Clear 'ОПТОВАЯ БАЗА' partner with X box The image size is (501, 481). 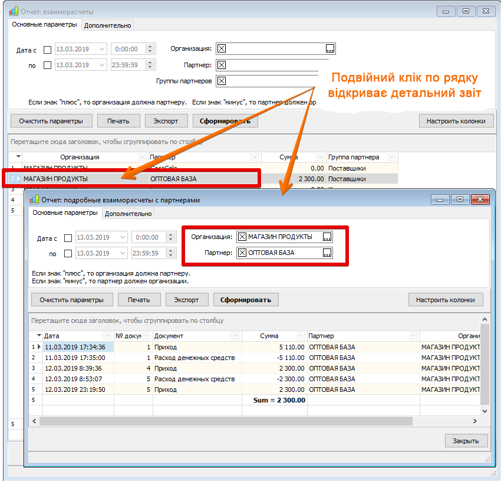(x=242, y=253)
